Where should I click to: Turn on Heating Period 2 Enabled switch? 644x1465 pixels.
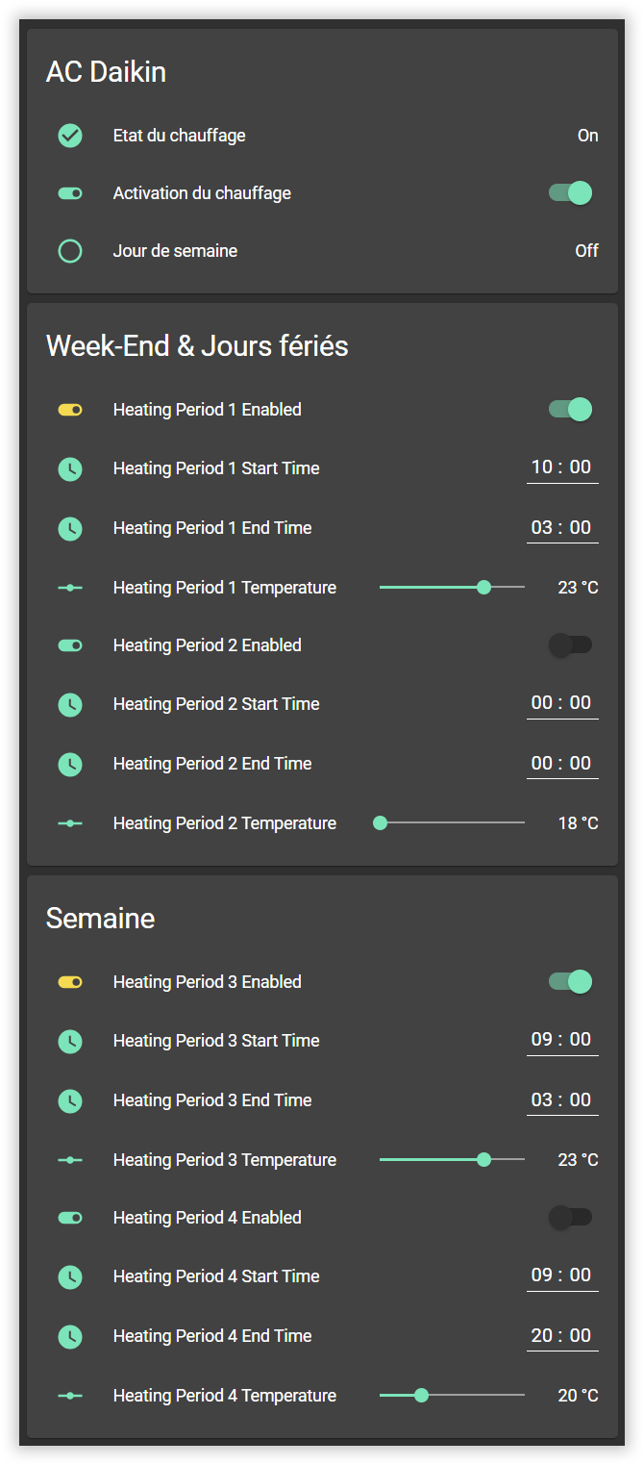click(570, 645)
